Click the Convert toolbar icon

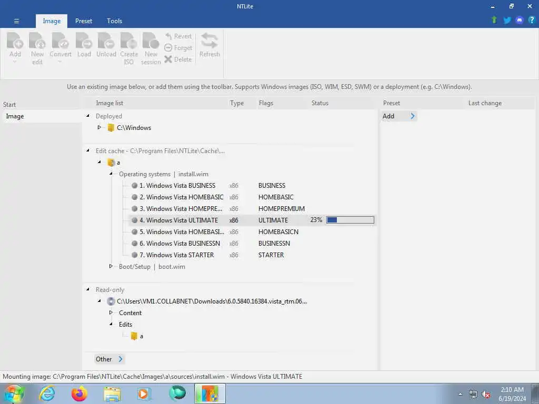[x=60, y=41]
